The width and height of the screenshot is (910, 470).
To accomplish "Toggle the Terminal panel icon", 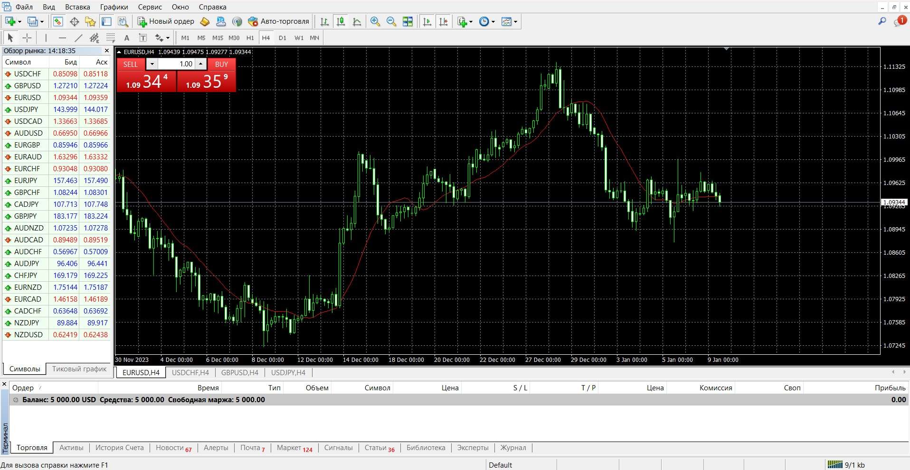I will [x=106, y=21].
